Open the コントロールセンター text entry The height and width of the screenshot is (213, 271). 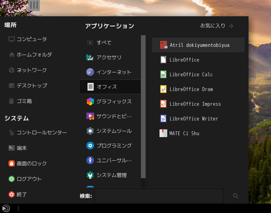[42, 132]
